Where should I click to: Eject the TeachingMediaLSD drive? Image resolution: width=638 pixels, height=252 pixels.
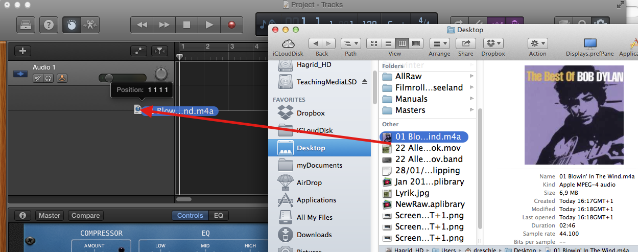365,82
